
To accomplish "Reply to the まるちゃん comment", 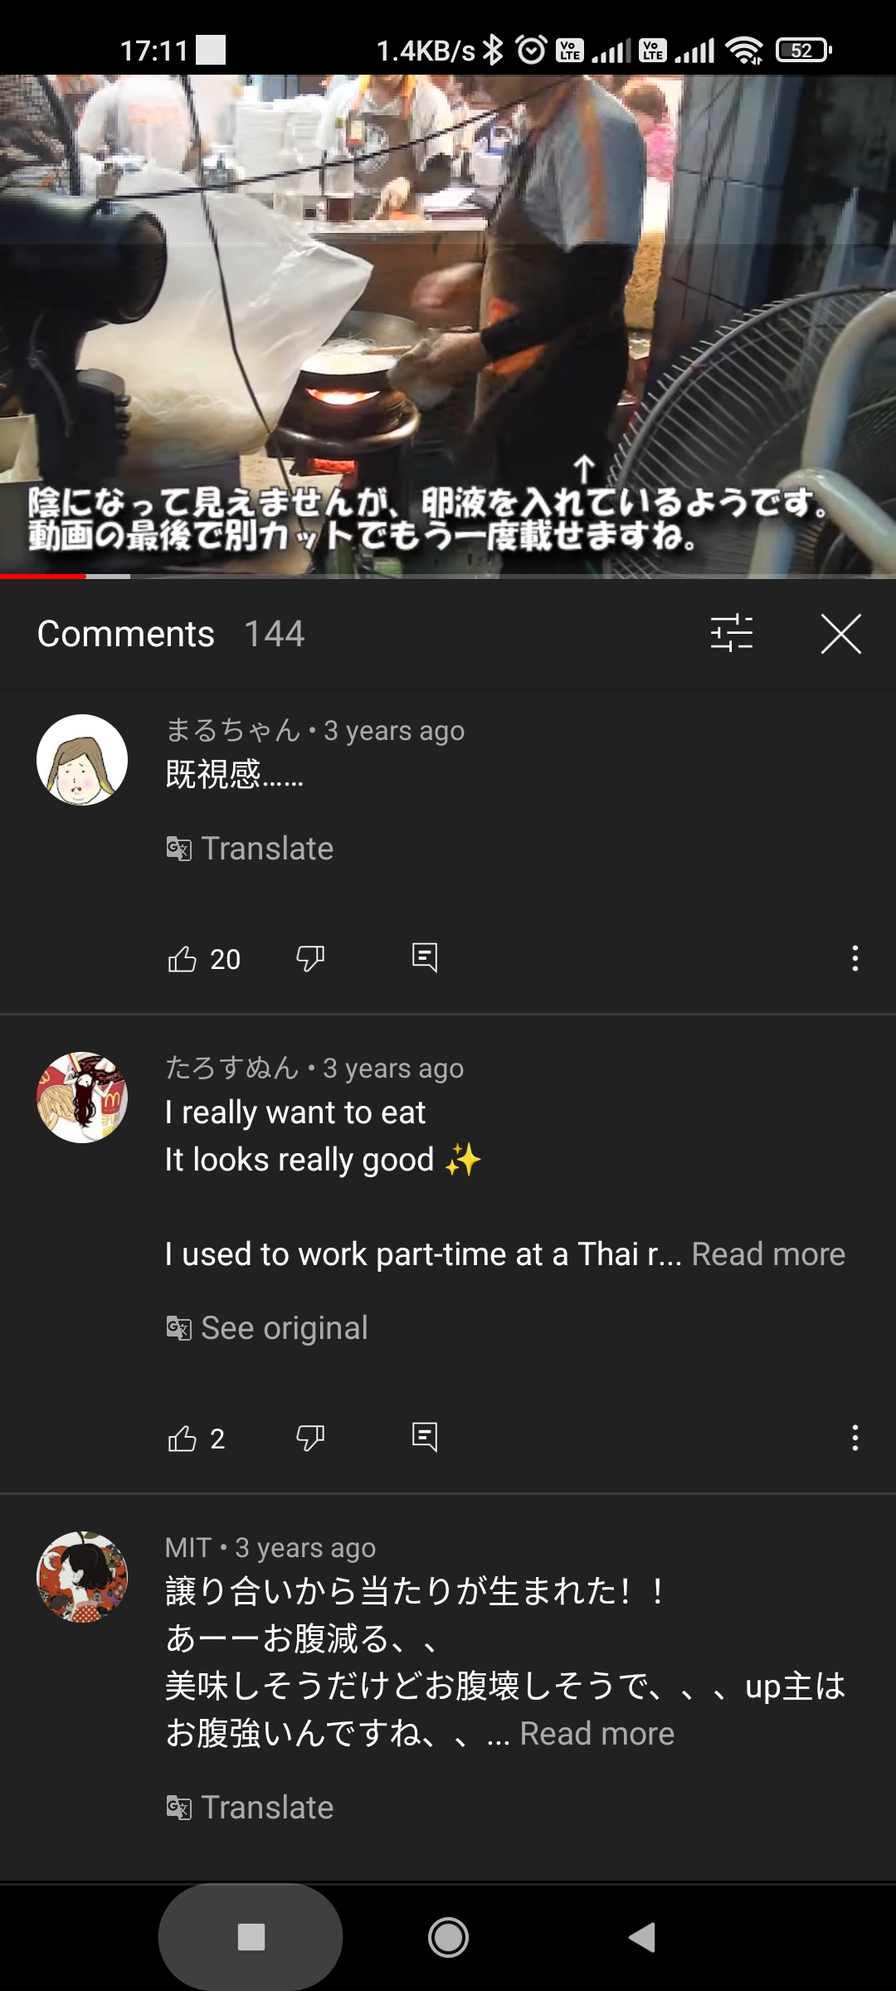I will [425, 958].
